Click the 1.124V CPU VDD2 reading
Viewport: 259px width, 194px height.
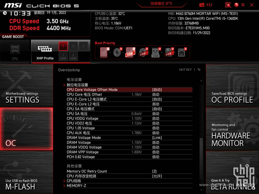[x=137, y=123]
